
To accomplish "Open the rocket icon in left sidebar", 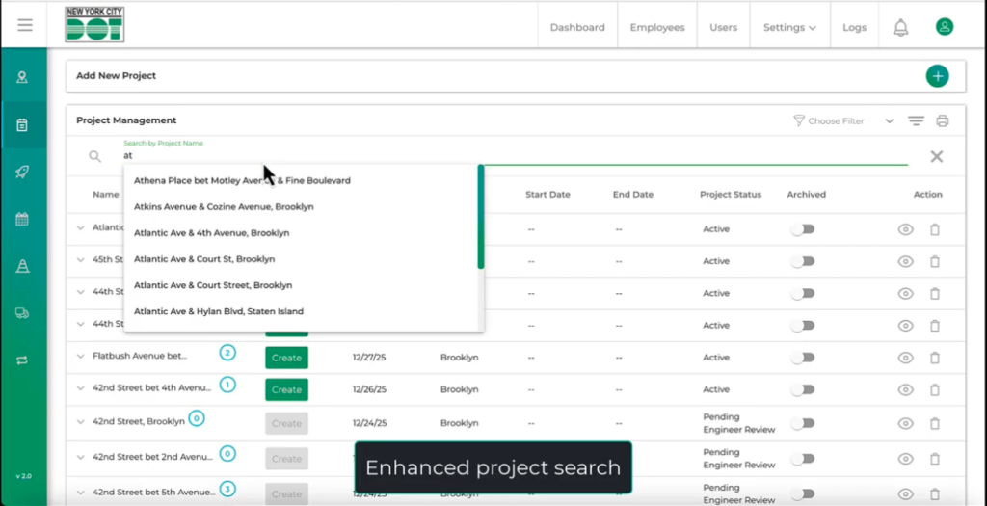I will (22, 172).
